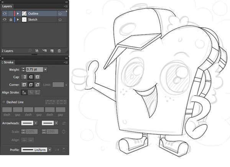Expand the Outline layer contents
The height and width of the screenshot is (167, 230).
tap(18, 13)
